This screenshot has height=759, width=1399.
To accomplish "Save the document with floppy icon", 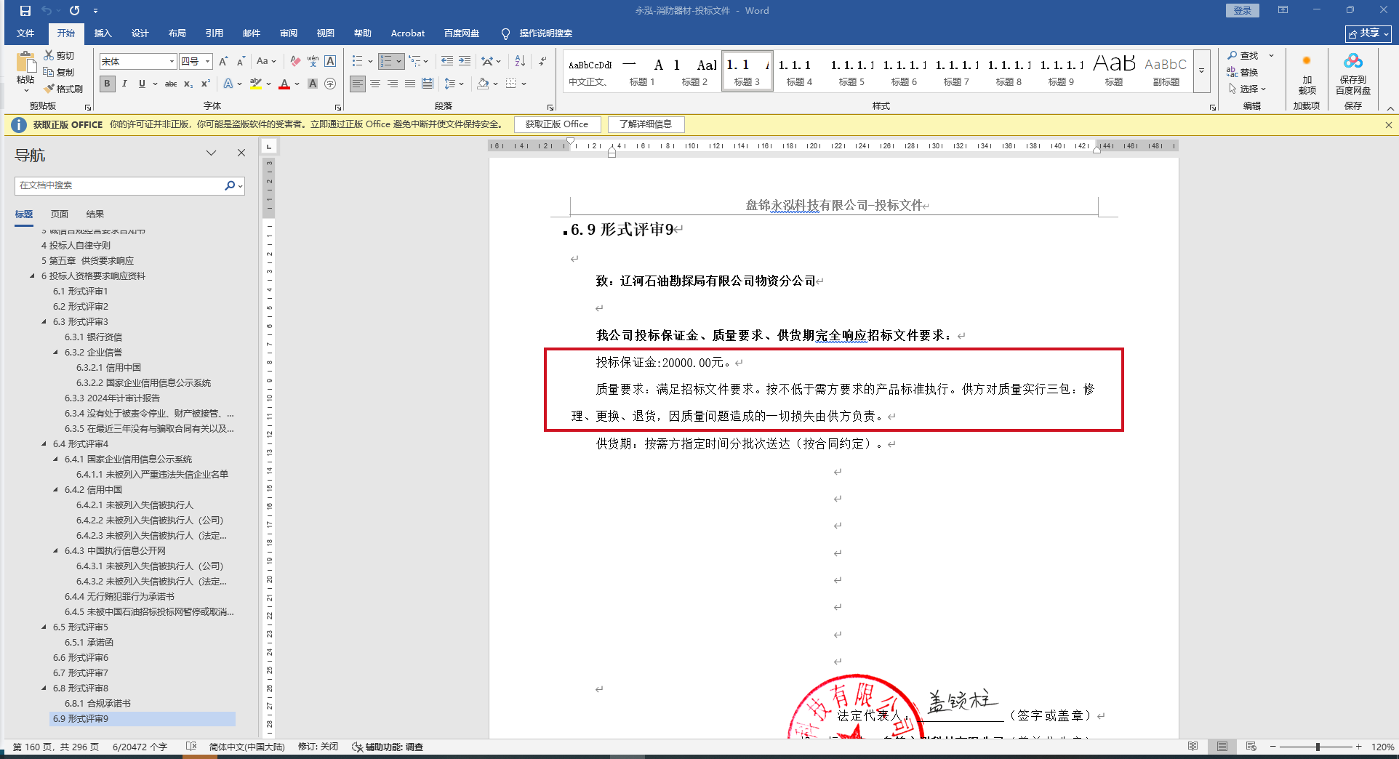I will pos(25,11).
